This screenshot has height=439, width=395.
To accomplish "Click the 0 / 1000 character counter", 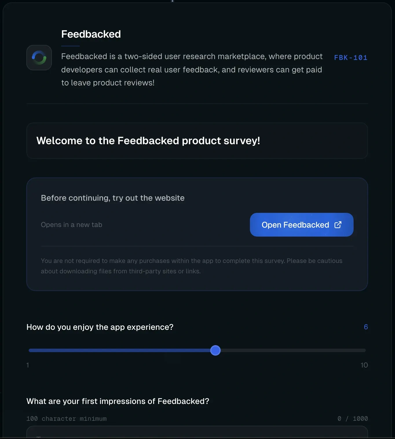I will tap(352, 418).
